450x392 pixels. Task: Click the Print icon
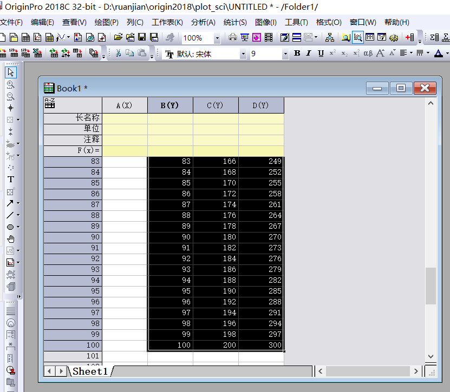232,37
